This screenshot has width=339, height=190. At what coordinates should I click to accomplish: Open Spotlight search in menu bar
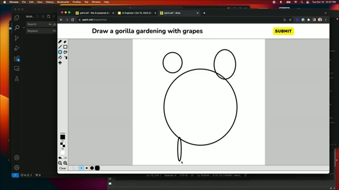click(x=302, y=2)
